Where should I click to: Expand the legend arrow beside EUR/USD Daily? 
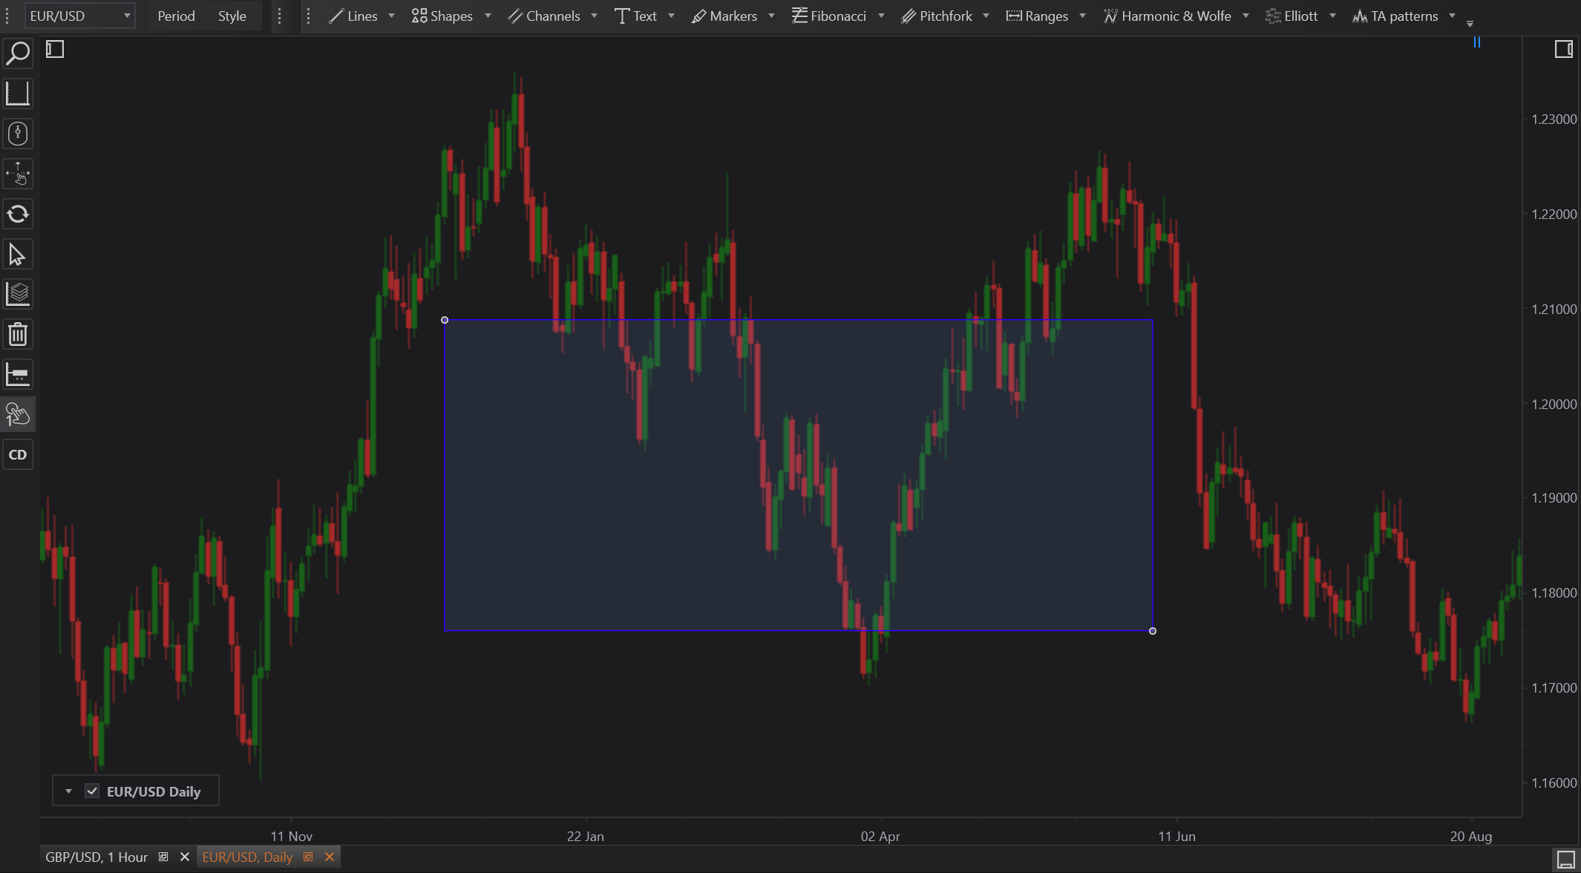(x=68, y=791)
